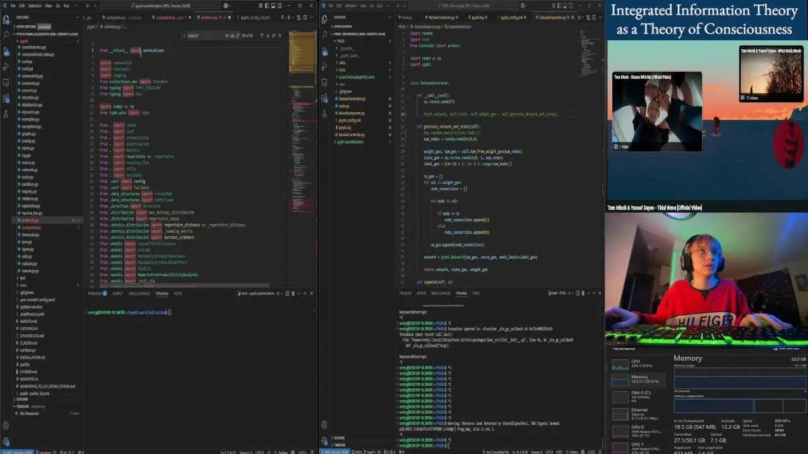Screen dimensions: 808x454
Task: Open File menu in left VS Code window
Action: [x=13, y=6]
